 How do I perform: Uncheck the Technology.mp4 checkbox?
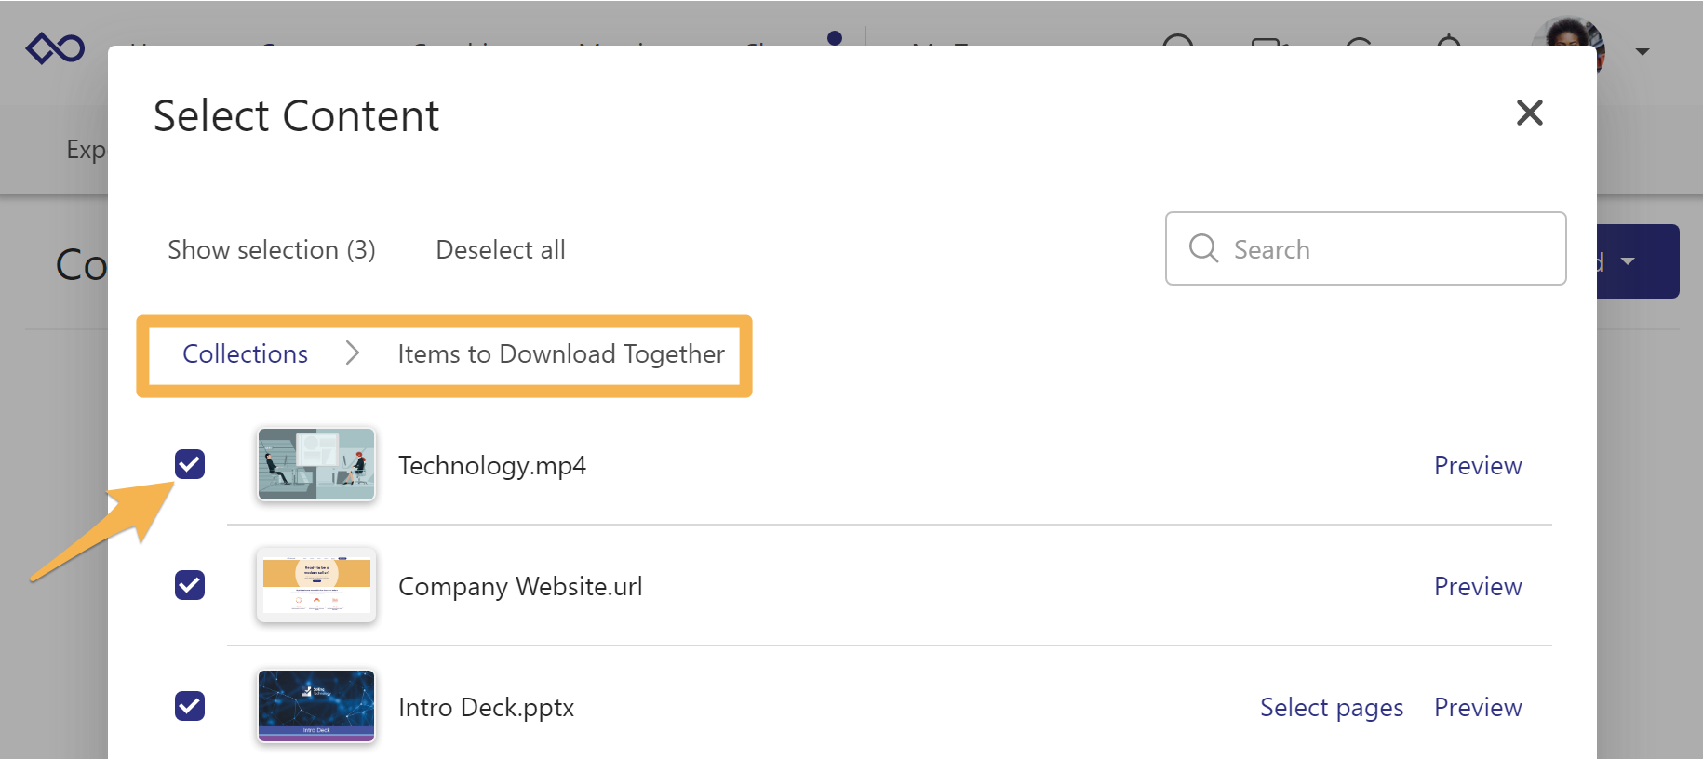[x=190, y=464]
